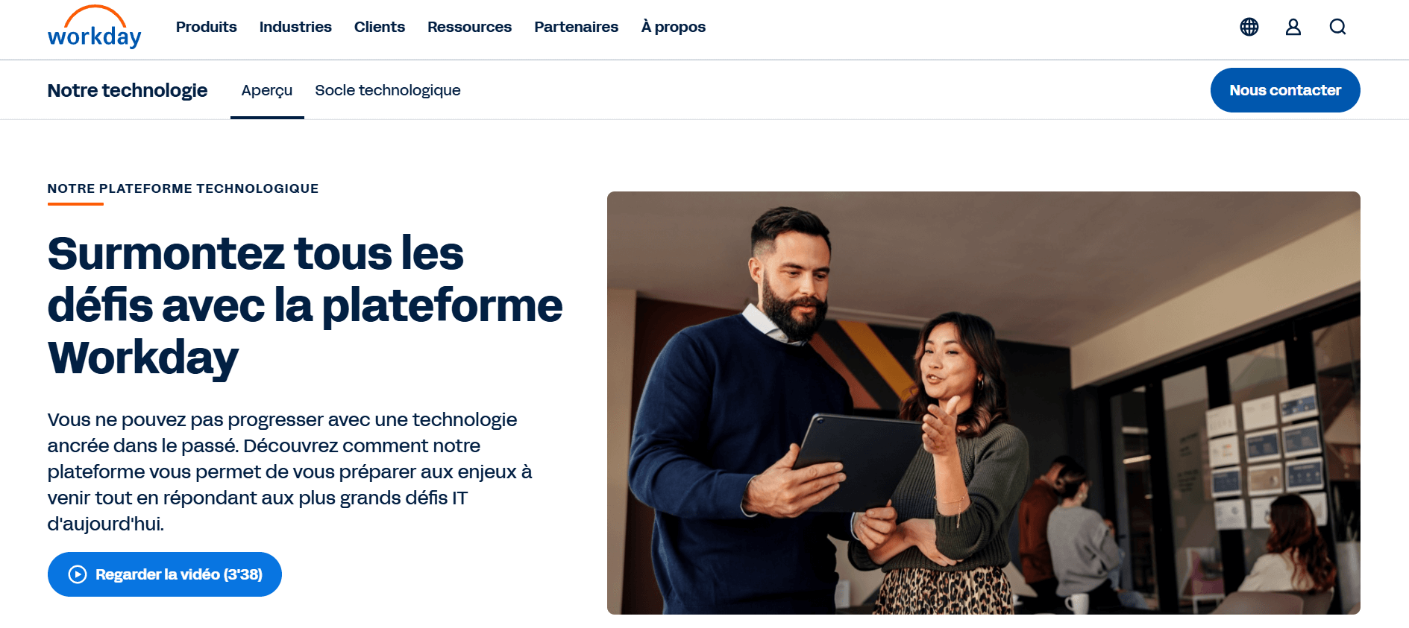Click the Notre technologie section title
This screenshot has width=1409, height=628.
(x=128, y=90)
